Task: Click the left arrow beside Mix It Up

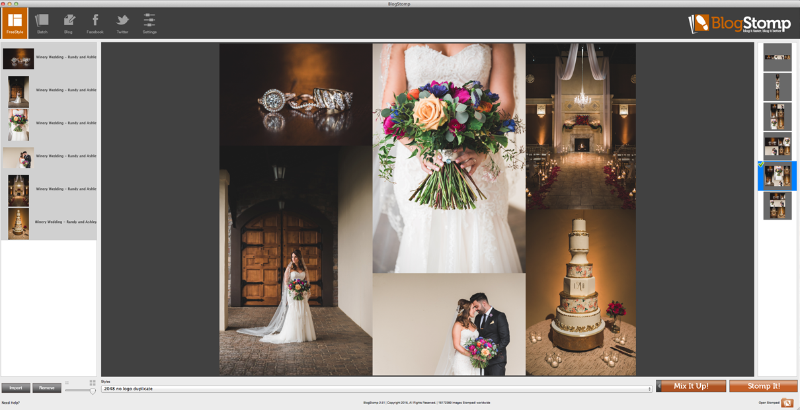Action: [658, 386]
